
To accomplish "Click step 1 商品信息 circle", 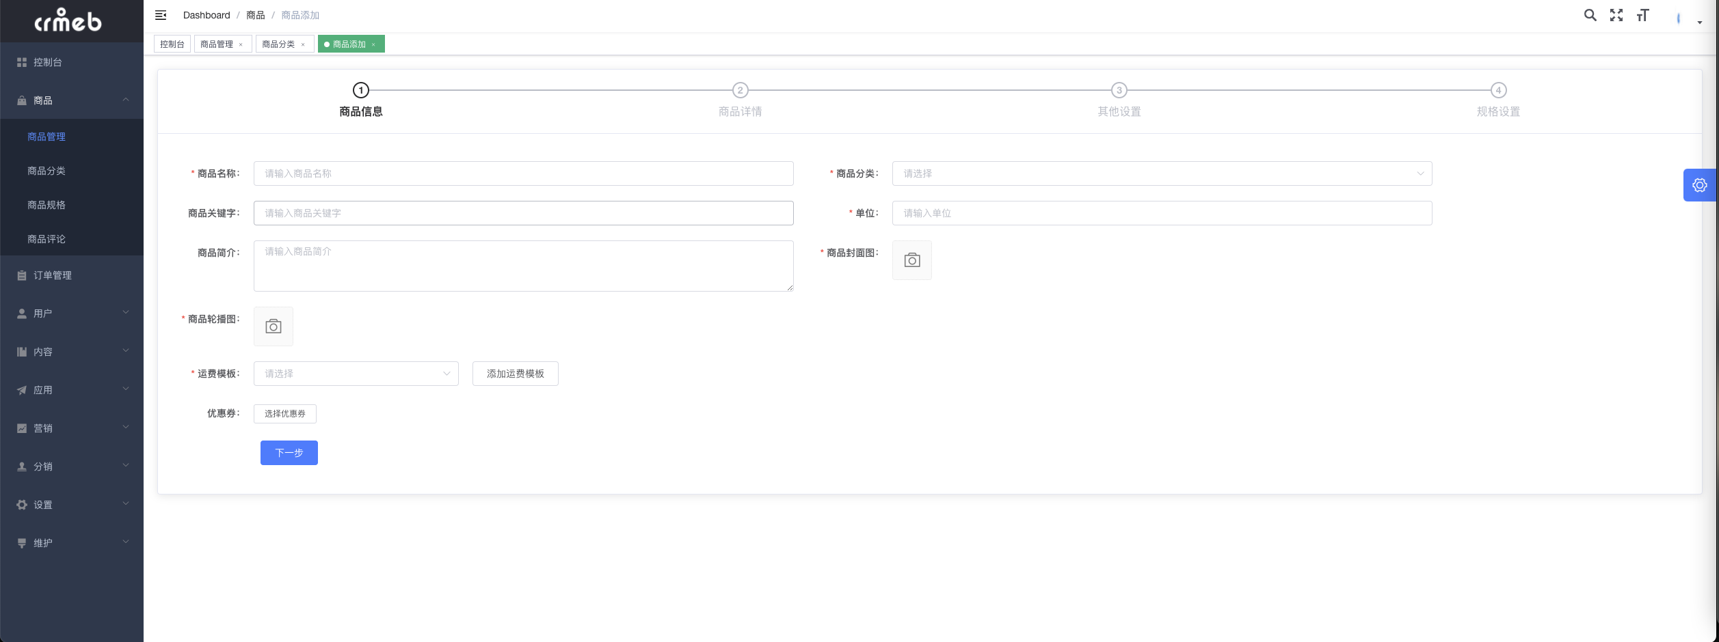I will (x=361, y=90).
